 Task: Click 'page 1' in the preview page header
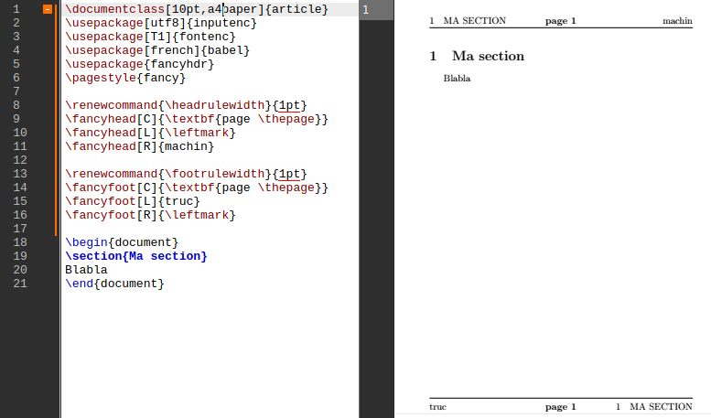coord(560,21)
